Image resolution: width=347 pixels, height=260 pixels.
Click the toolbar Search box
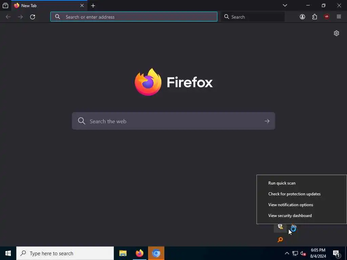(253, 17)
